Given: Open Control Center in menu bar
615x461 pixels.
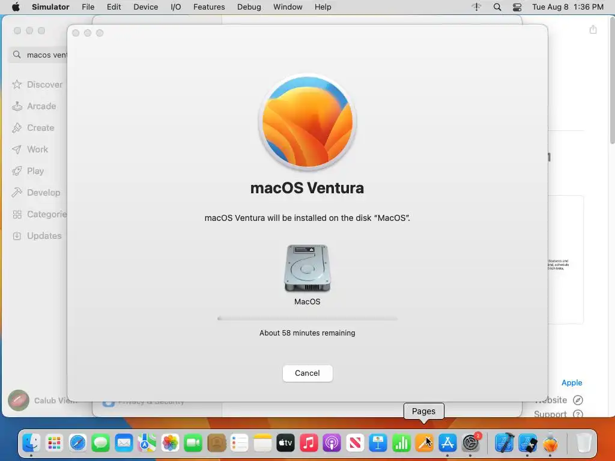Looking at the screenshot, I should click(x=517, y=7).
